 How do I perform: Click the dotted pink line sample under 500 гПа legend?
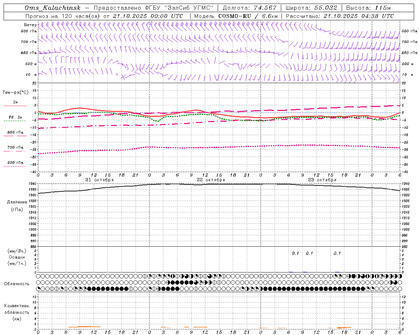(14, 166)
